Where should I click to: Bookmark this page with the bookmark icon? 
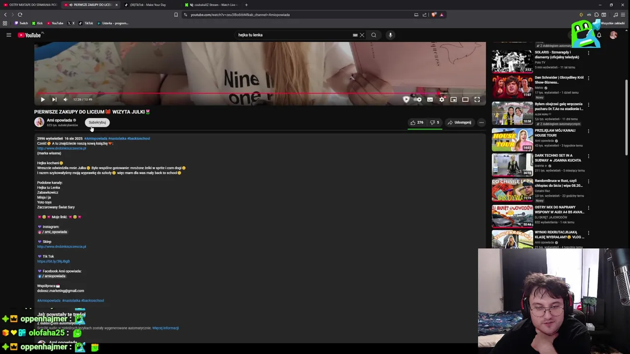coord(176,15)
